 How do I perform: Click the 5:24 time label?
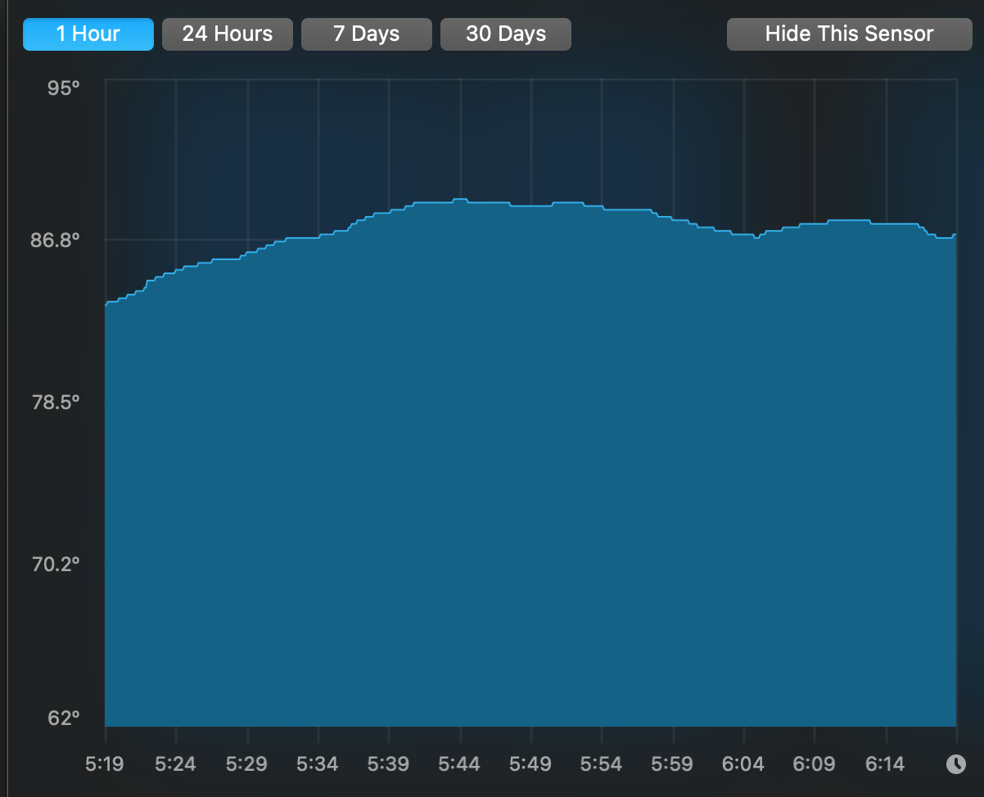[x=175, y=764]
